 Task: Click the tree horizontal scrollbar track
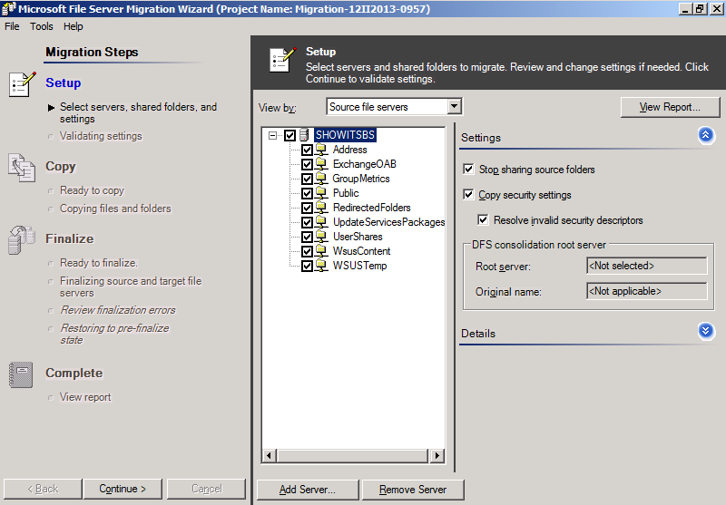353,456
